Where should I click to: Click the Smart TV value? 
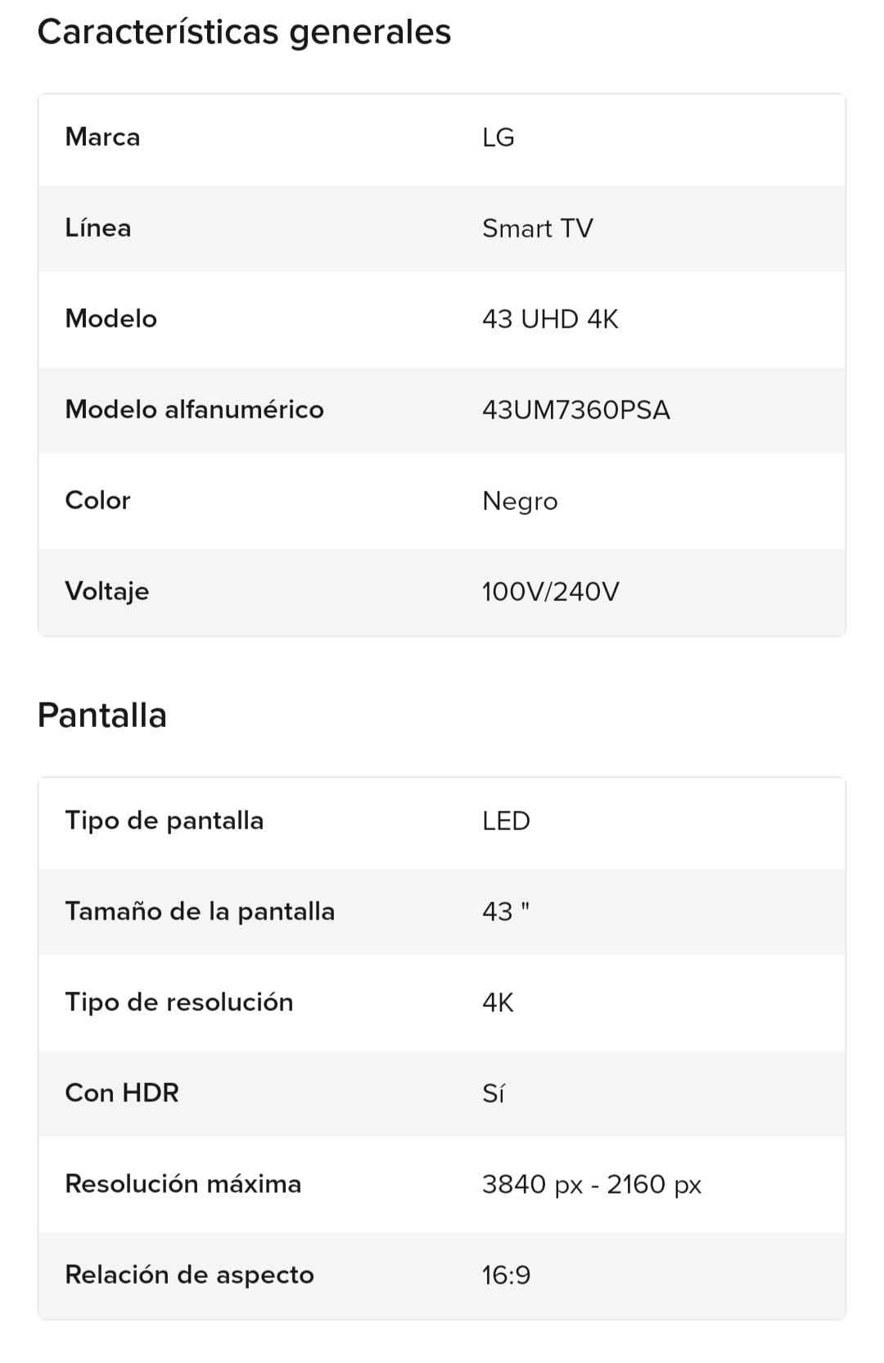point(538,228)
